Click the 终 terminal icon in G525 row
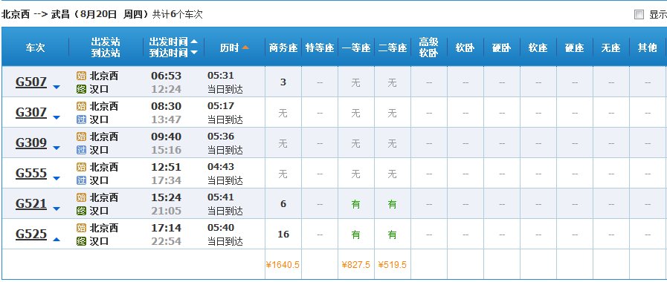The image size is (667, 282). pyautogui.click(x=81, y=241)
